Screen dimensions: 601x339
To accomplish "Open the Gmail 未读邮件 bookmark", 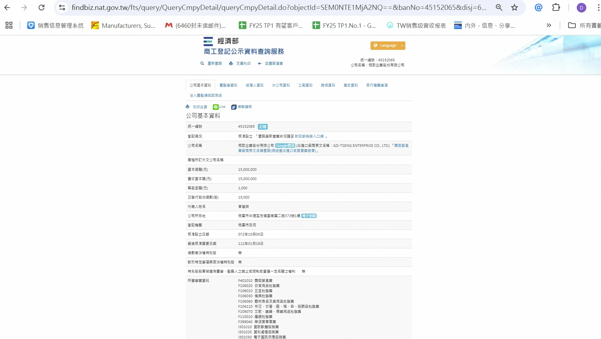I will (x=195, y=26).
